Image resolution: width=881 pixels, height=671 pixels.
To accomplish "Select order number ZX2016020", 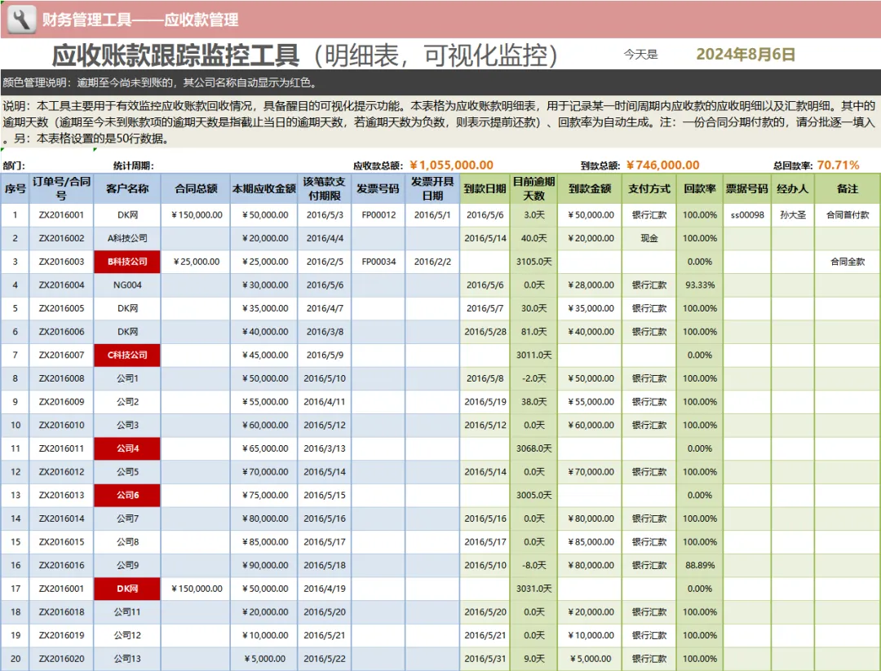I will [61, 659].
